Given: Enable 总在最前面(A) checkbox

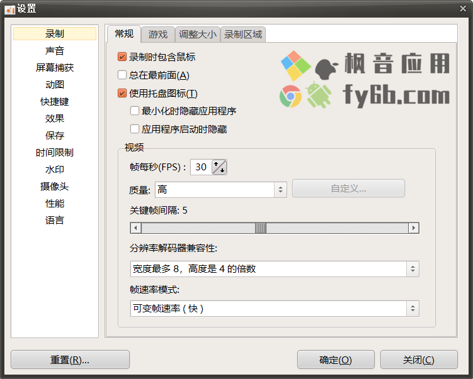Looking at the screenshot, I should pyautogui.click(x=122, y=75).
